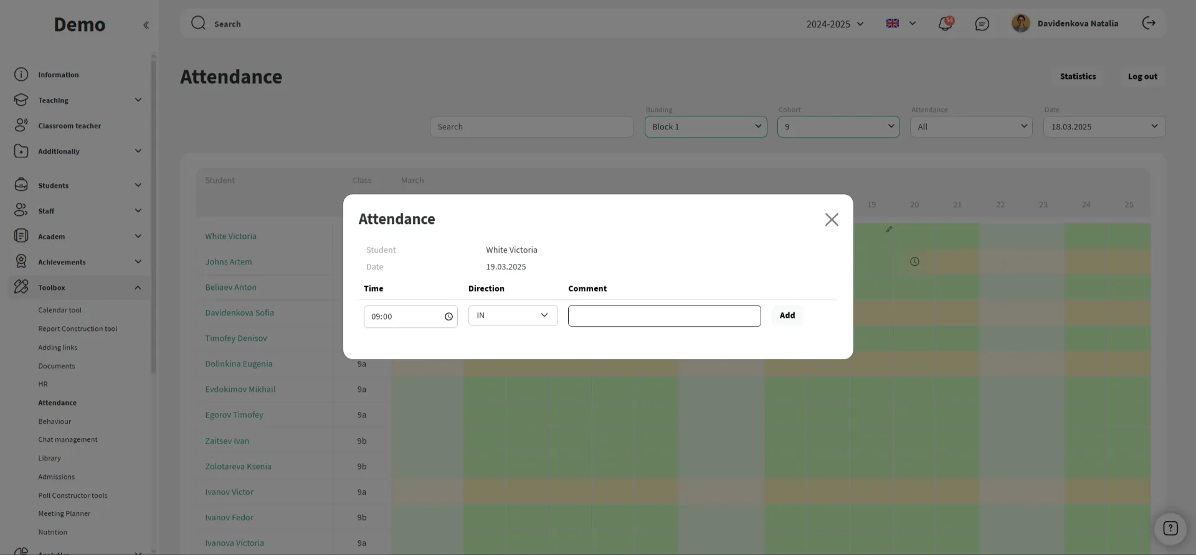Image resolution: width=1196 pixels, height=555 pixels.
Task: Open the chat messages icon
Action: pos(982,24)
